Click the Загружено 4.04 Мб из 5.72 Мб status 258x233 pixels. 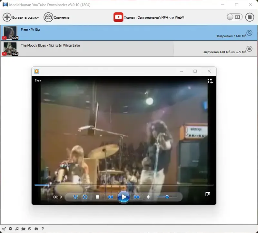pyautogui.click(x=224, y=52)
